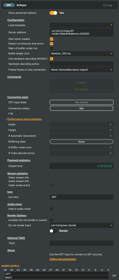
Task: Click the Video stream info label
Action: (19, 178)
